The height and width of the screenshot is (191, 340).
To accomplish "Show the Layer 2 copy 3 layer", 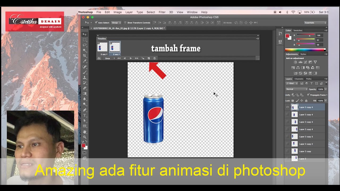I will (287, 137).
